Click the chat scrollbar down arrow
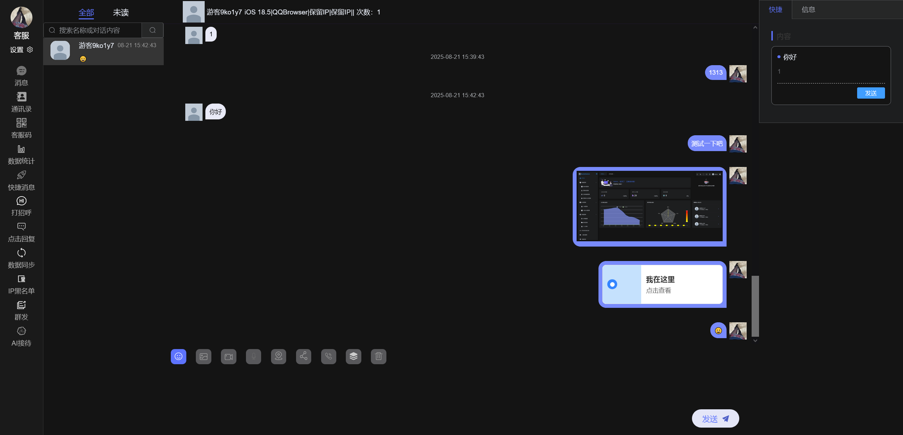Screen dimensions: 903x435 pos(755,341)
